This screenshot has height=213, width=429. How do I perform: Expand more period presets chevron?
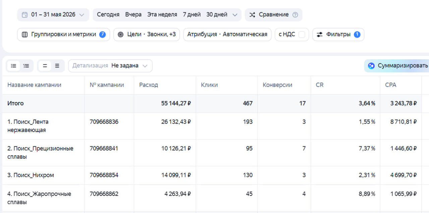[235, 15]
